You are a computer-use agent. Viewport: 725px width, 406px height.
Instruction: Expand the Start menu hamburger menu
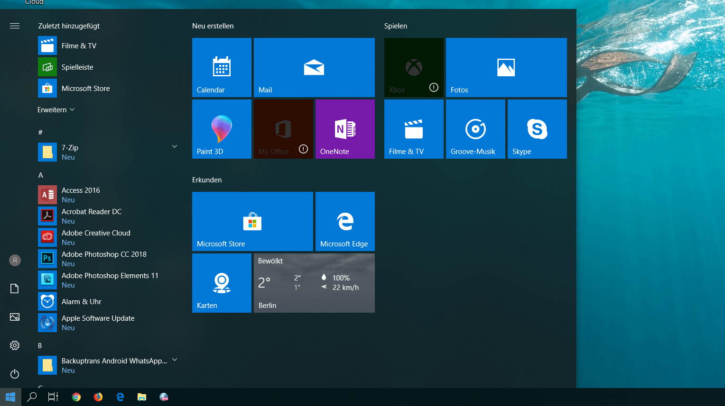coord(15,26)
